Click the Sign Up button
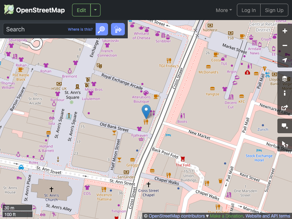 coord(274,10)
